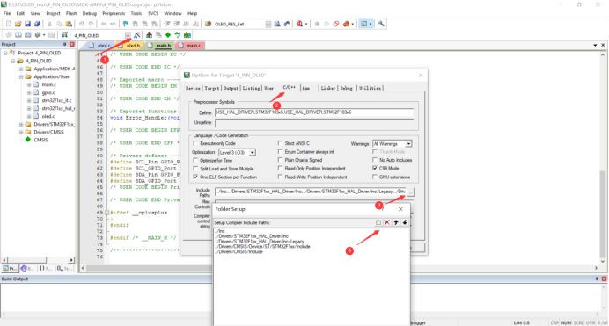Toggle Split Load and Store Multiple

195,169
